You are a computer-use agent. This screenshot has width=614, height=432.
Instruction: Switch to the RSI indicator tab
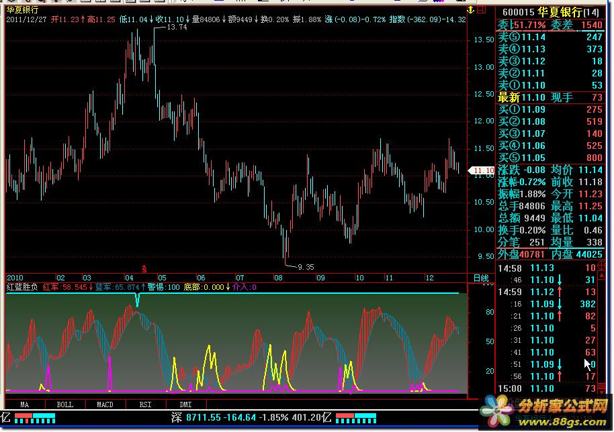(x=145, y=404)
